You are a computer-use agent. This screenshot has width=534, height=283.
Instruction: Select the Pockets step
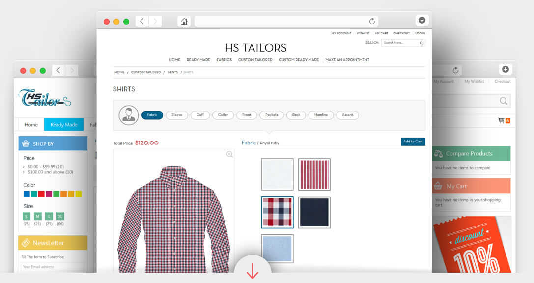pos(272,115)
